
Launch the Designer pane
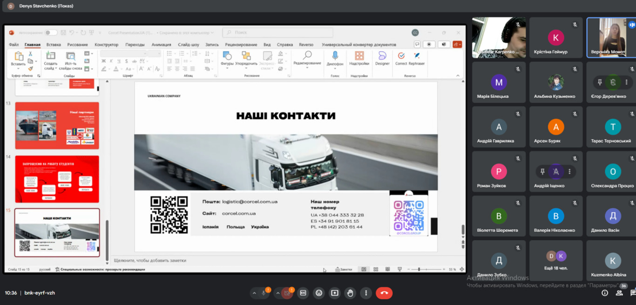click(382, 58)
